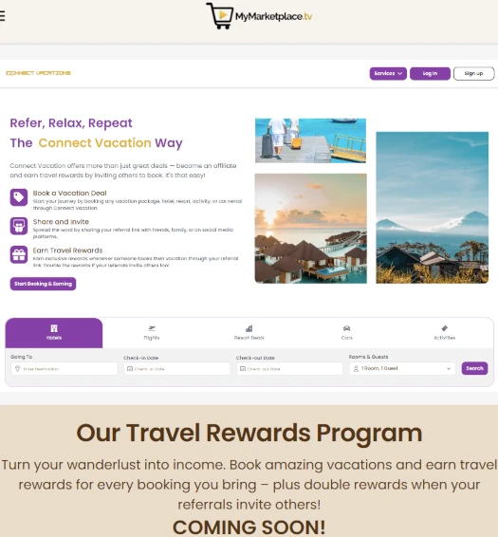Switch to the Flights tab
The height and width of the screenshot is (537, 498).
(x=152, y=333)
